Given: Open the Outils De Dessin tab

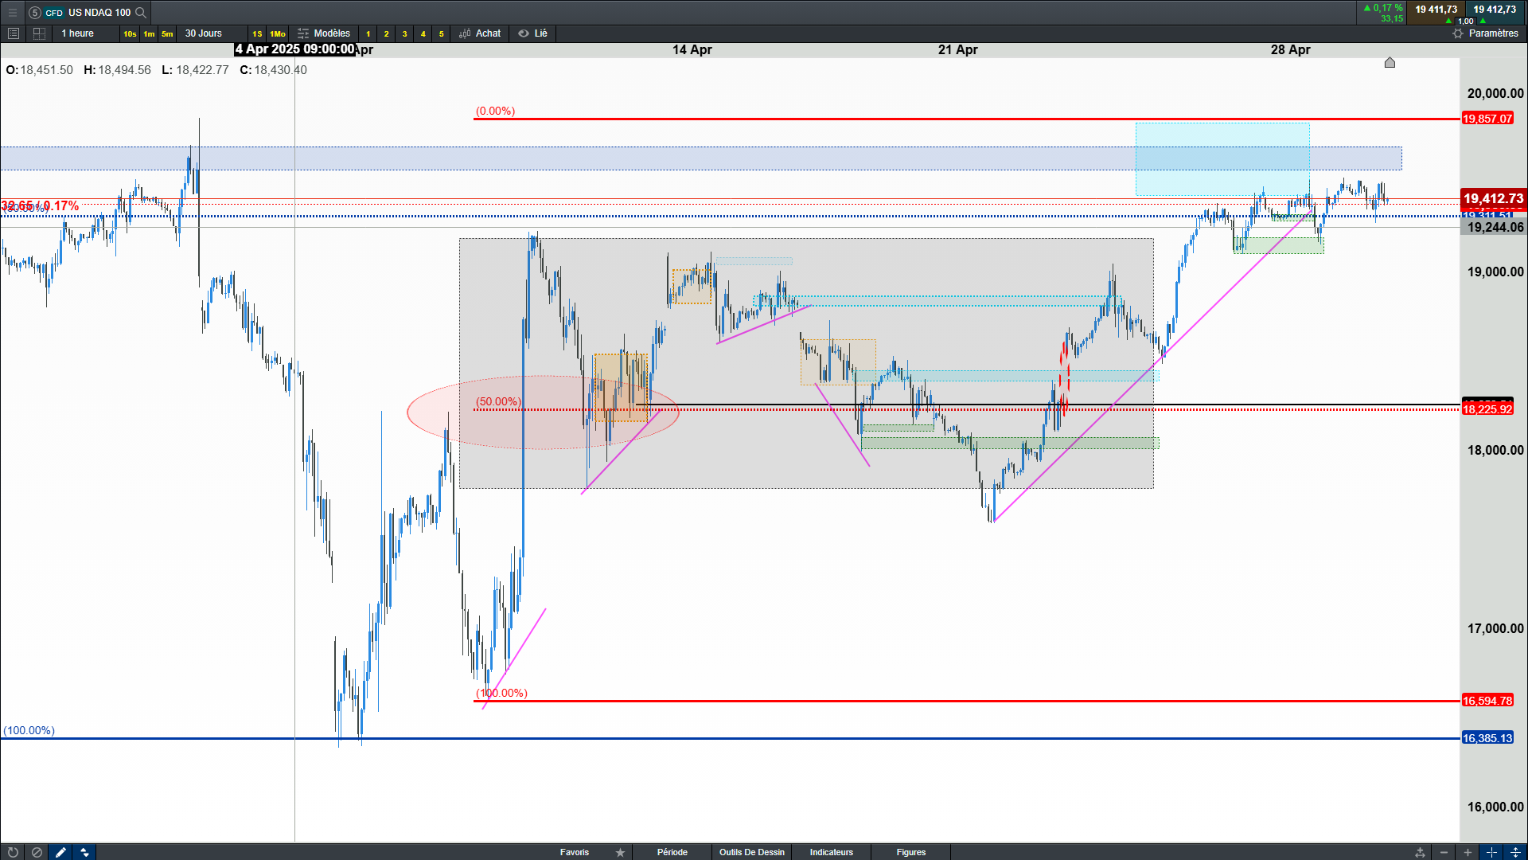Looking at the screenshot, I should click(751, 852).
